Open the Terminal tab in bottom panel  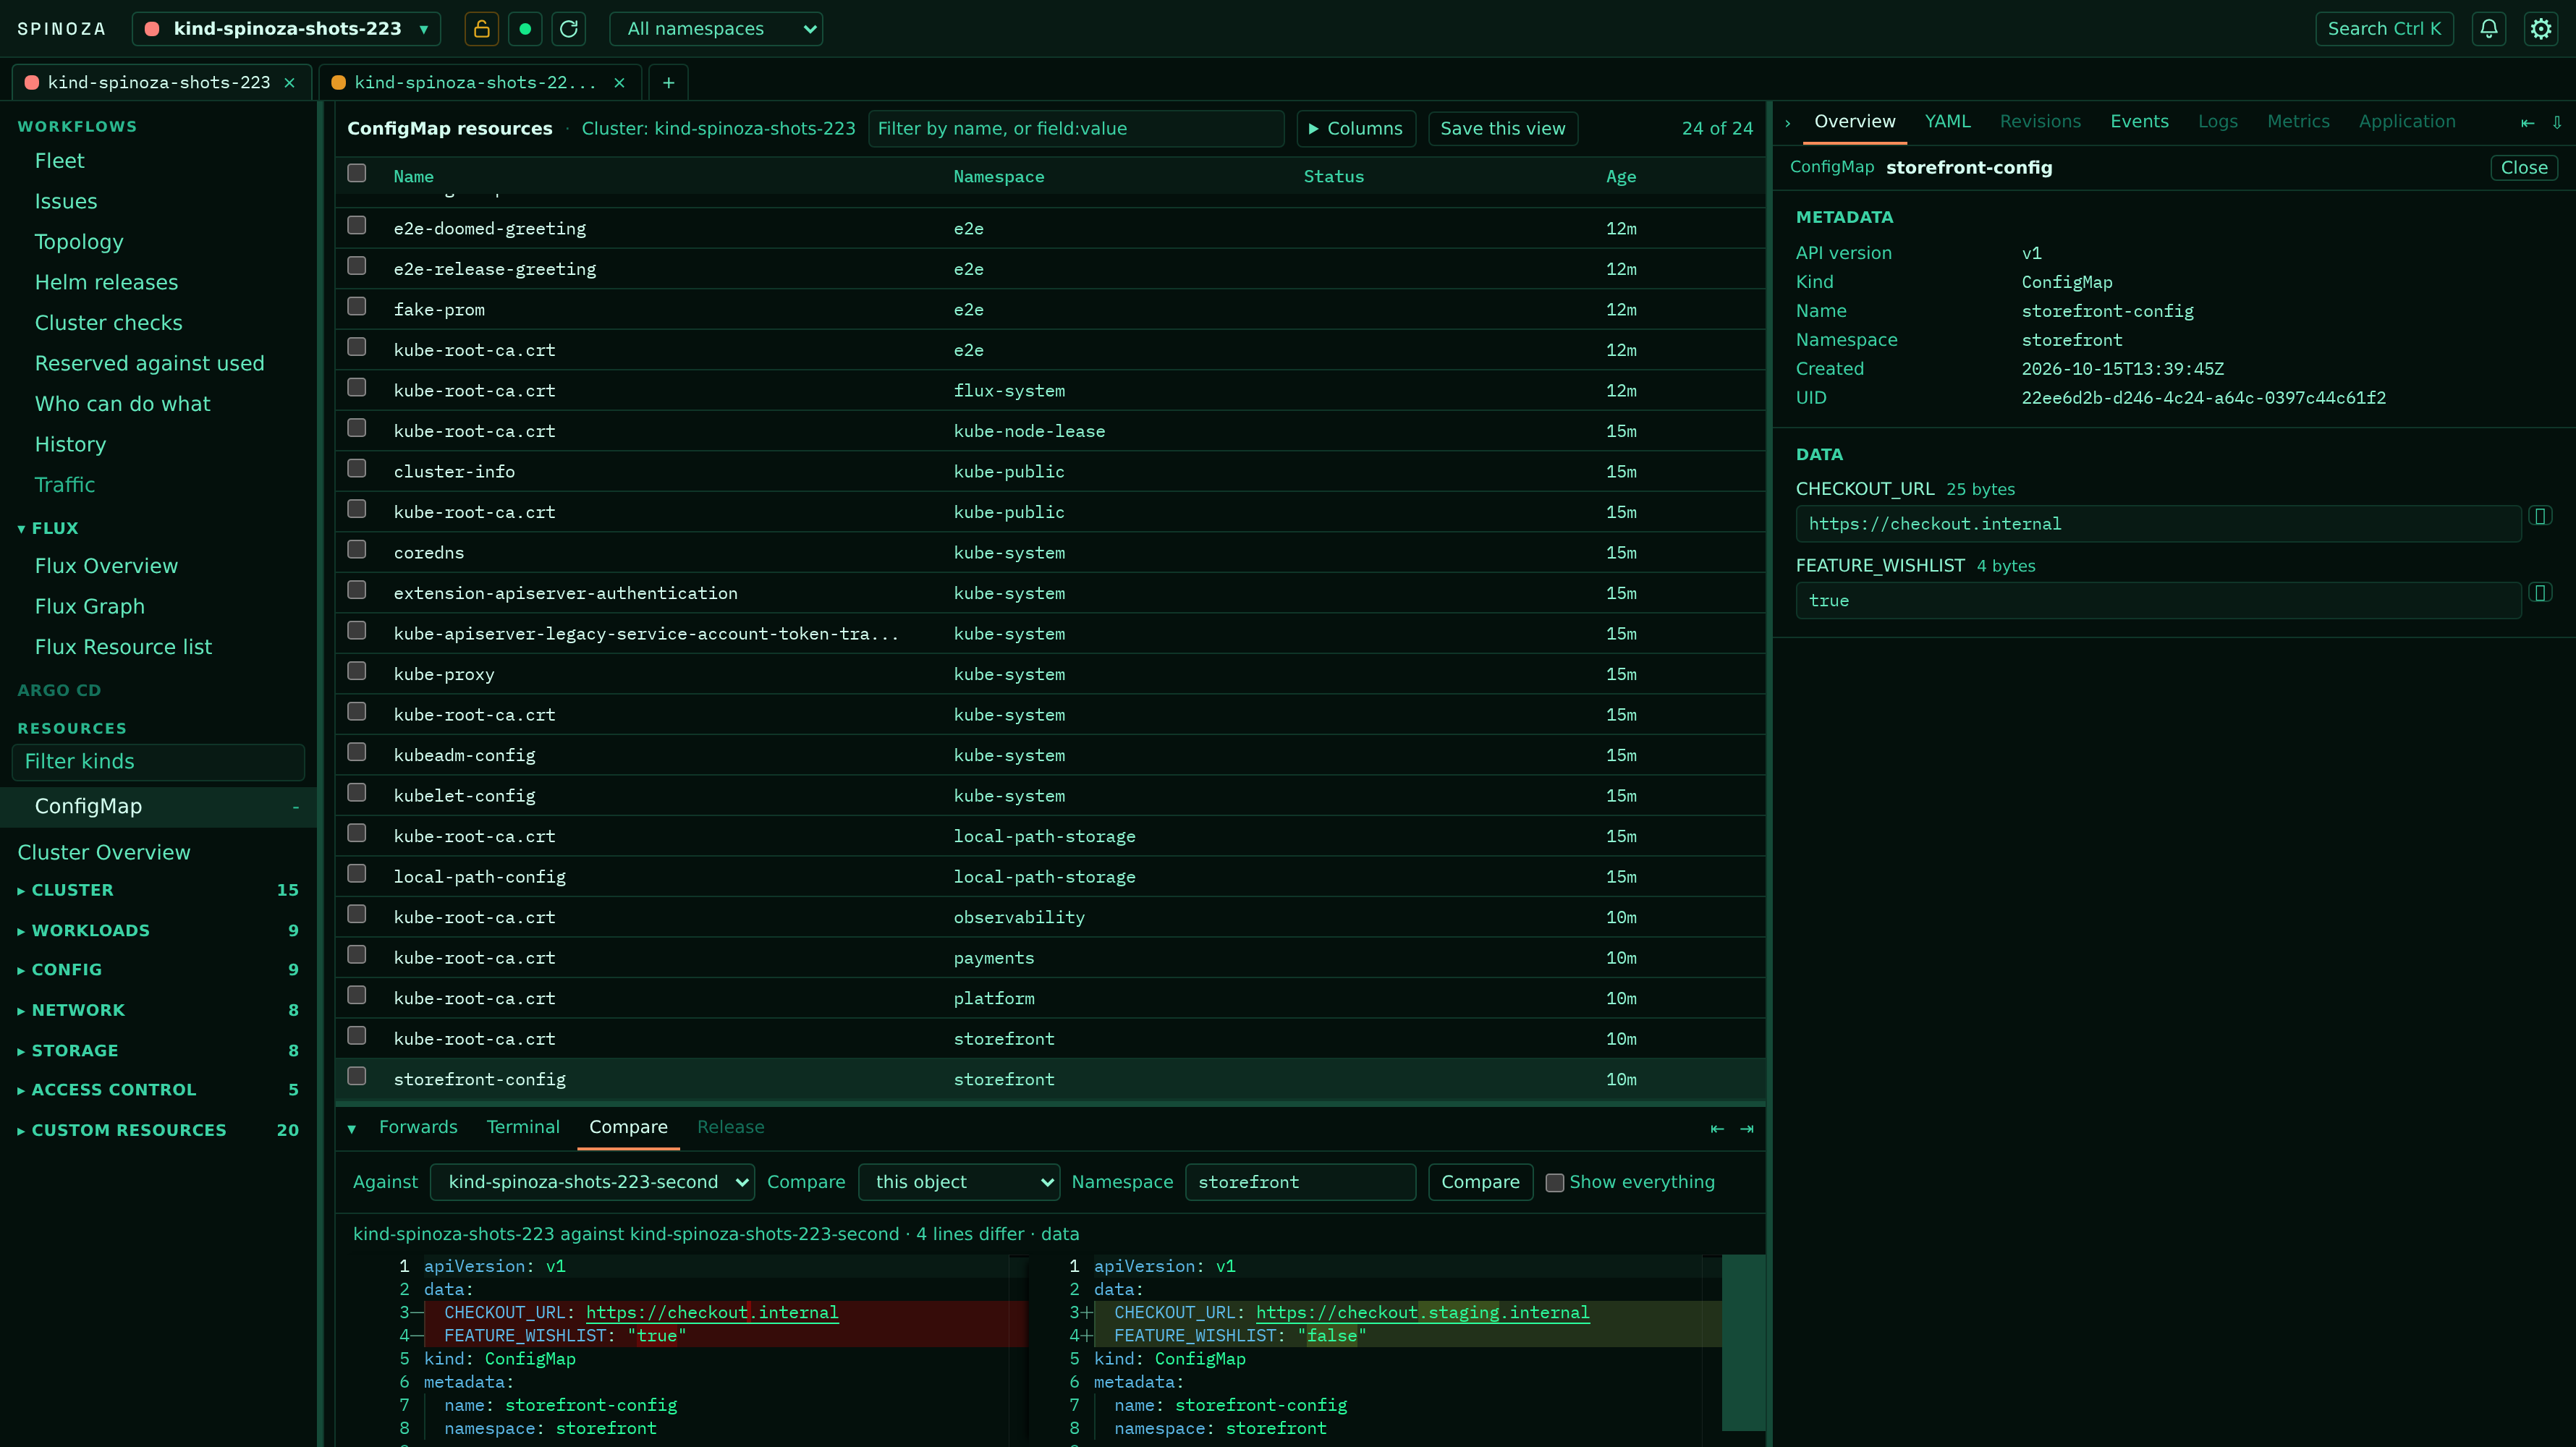coord(523,1128)
